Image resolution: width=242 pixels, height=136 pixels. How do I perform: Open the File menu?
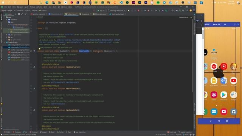pyautogui.click(x=6, y=7)
